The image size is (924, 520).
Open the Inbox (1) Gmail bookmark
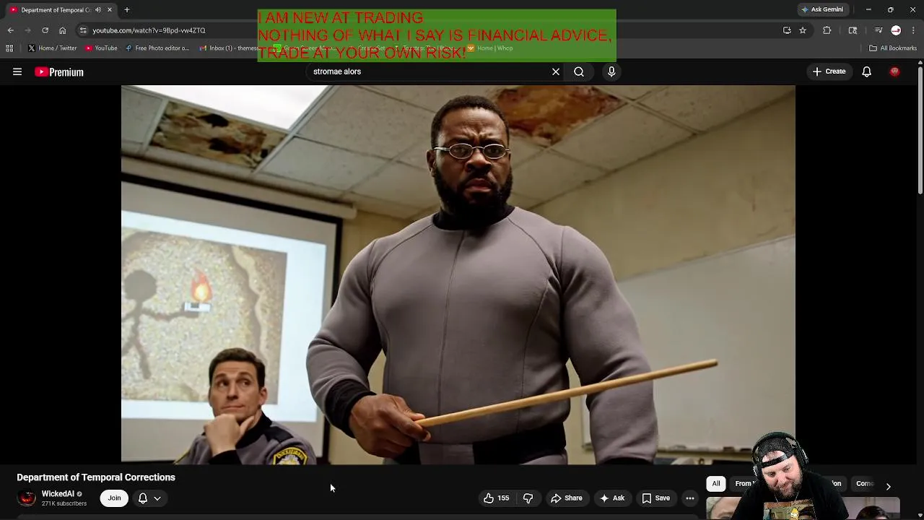pyautogui.click(x=228, y=48)
